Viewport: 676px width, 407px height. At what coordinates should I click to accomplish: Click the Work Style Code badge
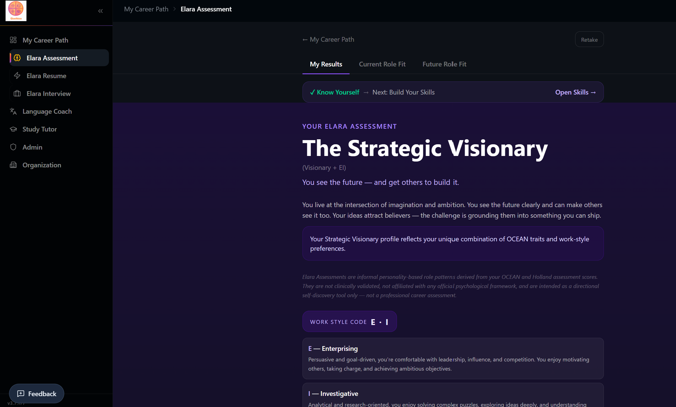pyautogui.click(x=350, y=322)
